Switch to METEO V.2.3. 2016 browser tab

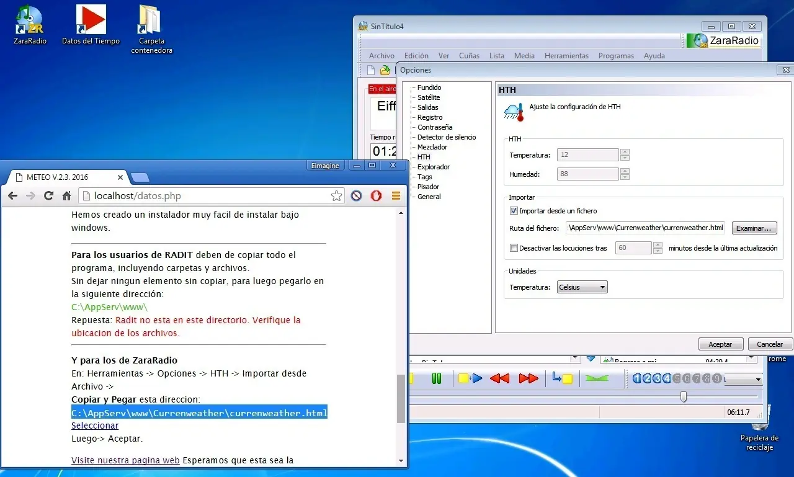[68, 177]
